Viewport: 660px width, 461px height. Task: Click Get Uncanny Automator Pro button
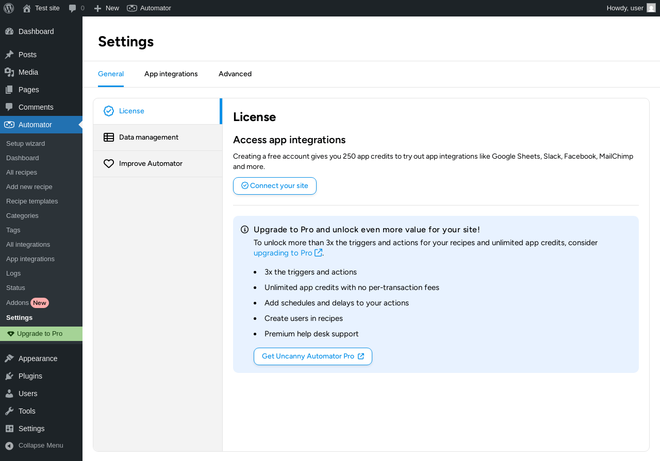pyautogui.click(x=313, y=356)
